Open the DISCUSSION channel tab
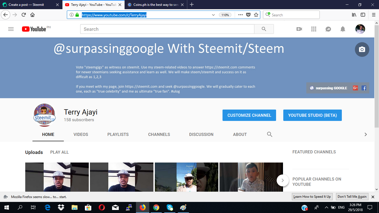This screenshot has width=379, height=213. pyautogui.click(x=201, y=134)
